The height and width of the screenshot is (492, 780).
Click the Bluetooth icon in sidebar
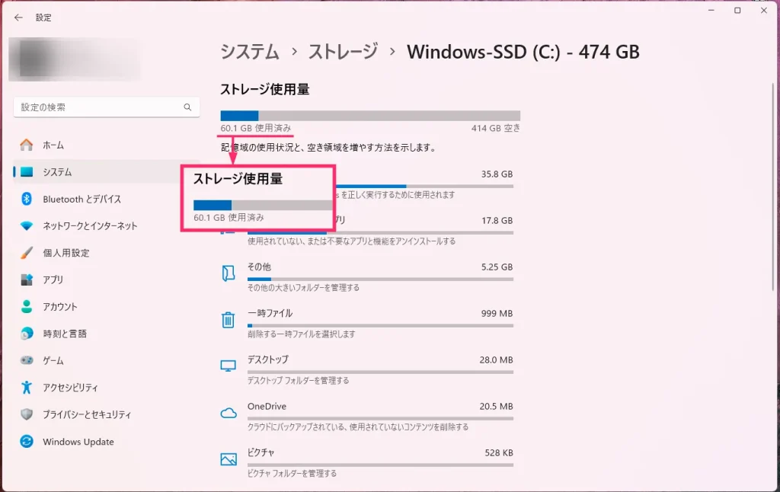coord(27,199)
